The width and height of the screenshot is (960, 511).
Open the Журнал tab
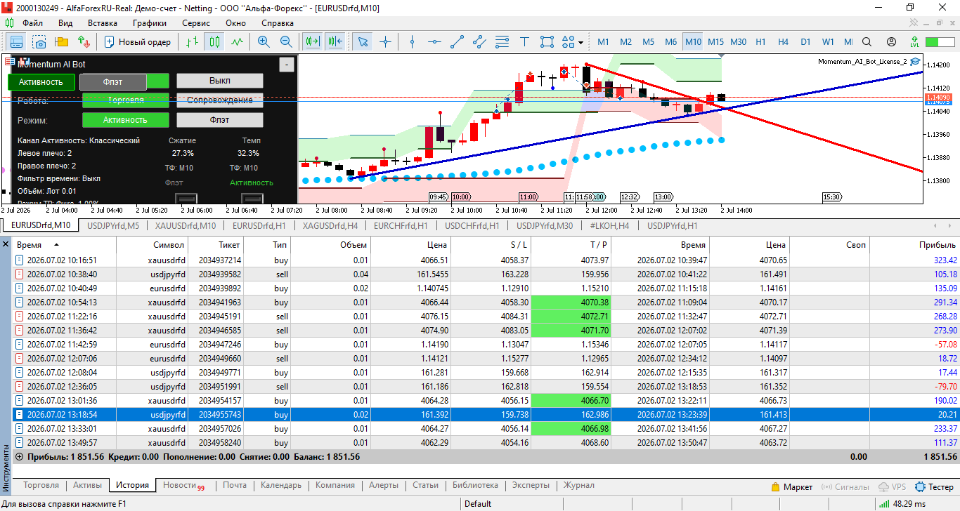[578, 485]
